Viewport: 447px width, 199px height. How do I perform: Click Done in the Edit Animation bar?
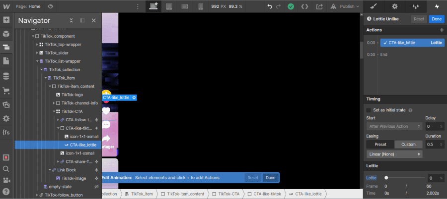click(x=270, y=178)
